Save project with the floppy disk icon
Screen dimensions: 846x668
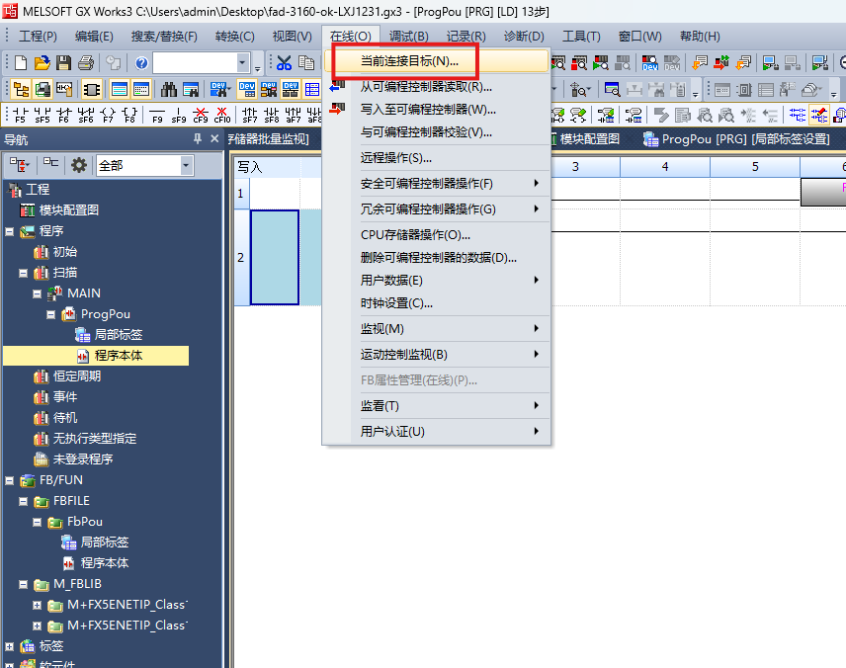tap(63, 63)
